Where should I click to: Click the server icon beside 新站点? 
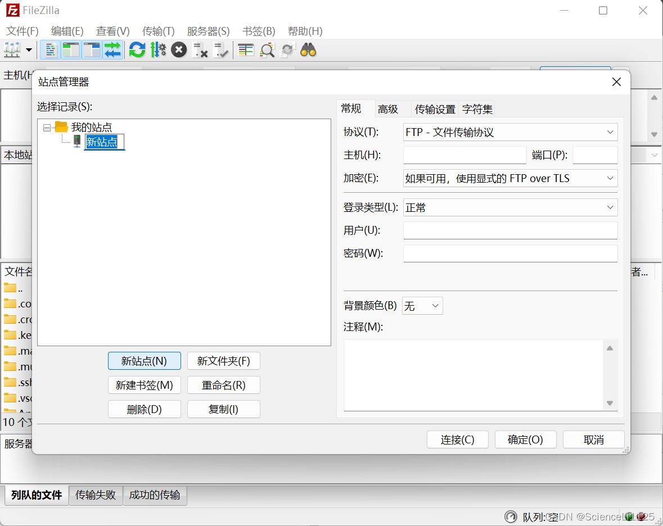pyautogui.click(x=77, y=141)
